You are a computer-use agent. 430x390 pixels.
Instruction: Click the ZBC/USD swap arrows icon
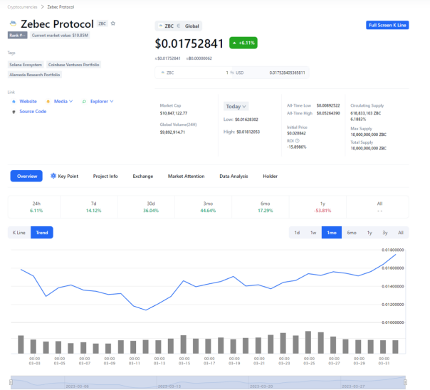[232, 73]
